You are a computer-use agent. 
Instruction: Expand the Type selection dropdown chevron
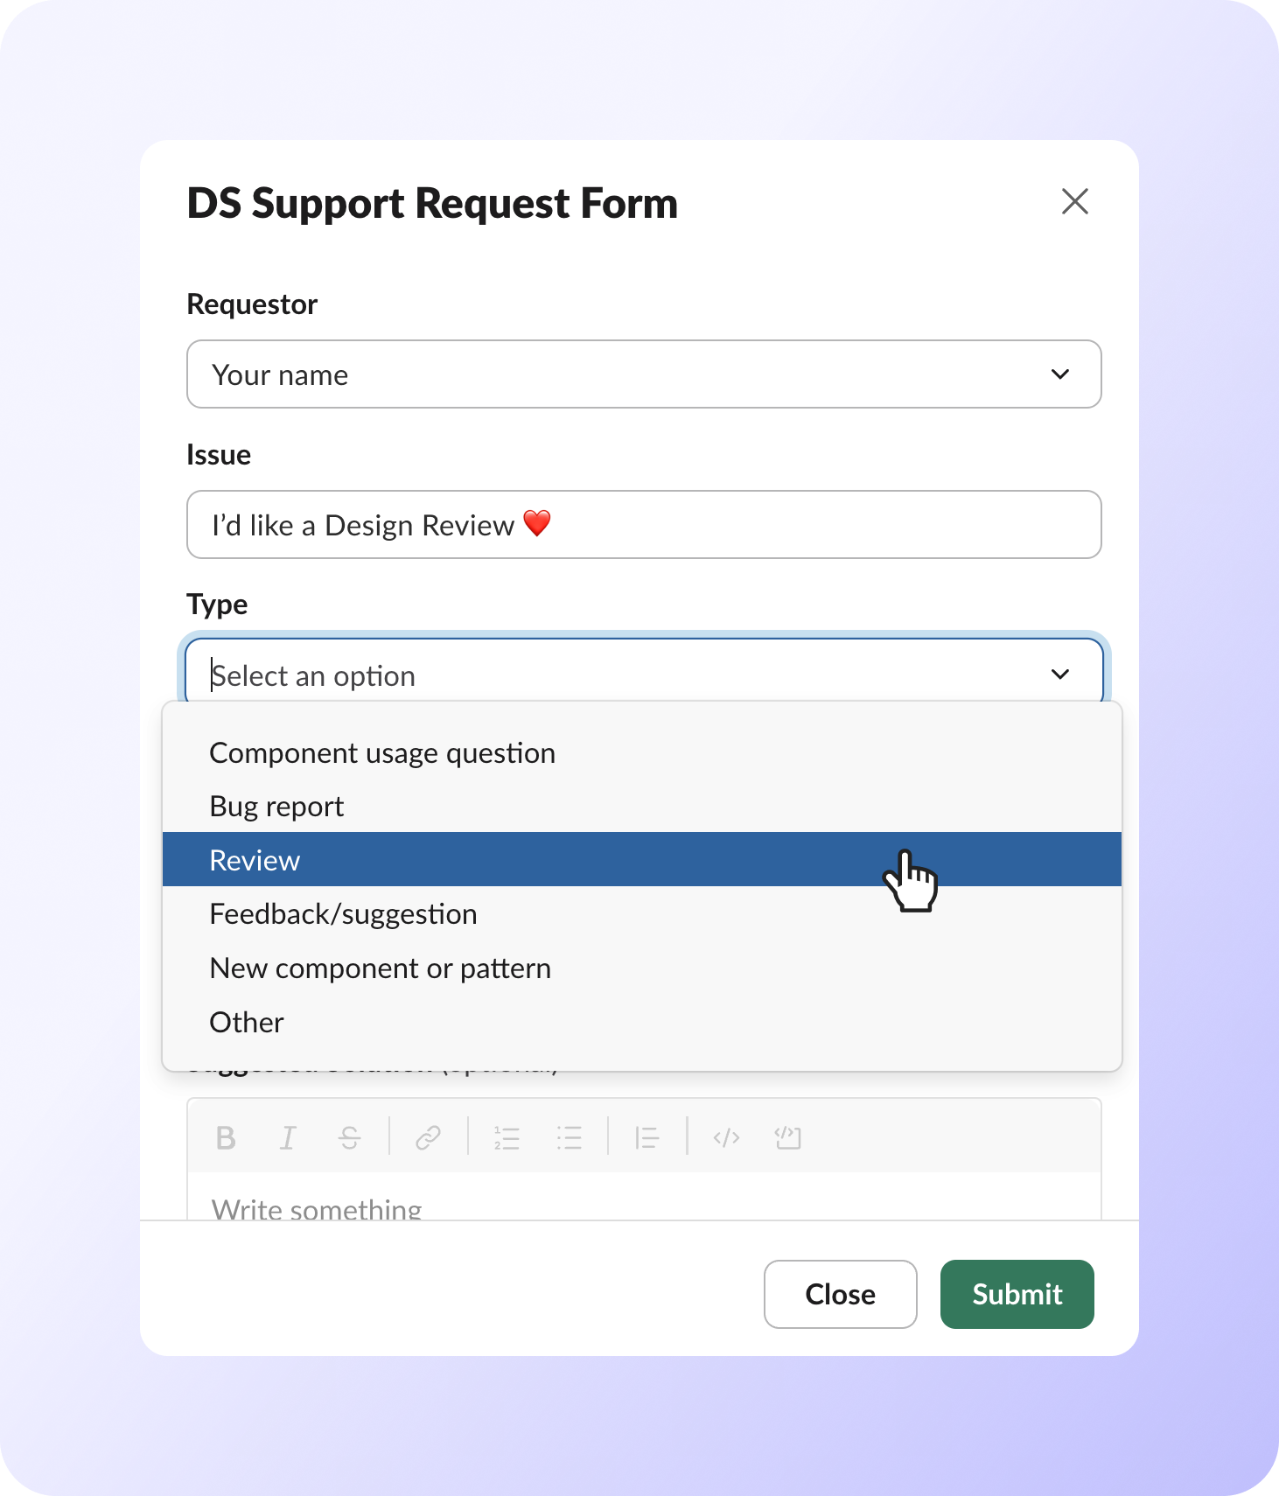click(1060, 674)
